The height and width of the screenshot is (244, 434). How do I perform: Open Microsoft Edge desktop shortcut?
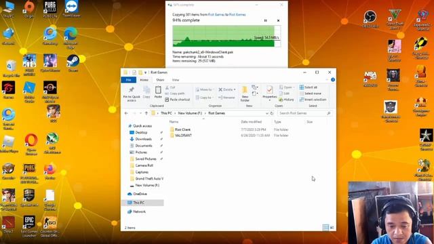(71, 37)
